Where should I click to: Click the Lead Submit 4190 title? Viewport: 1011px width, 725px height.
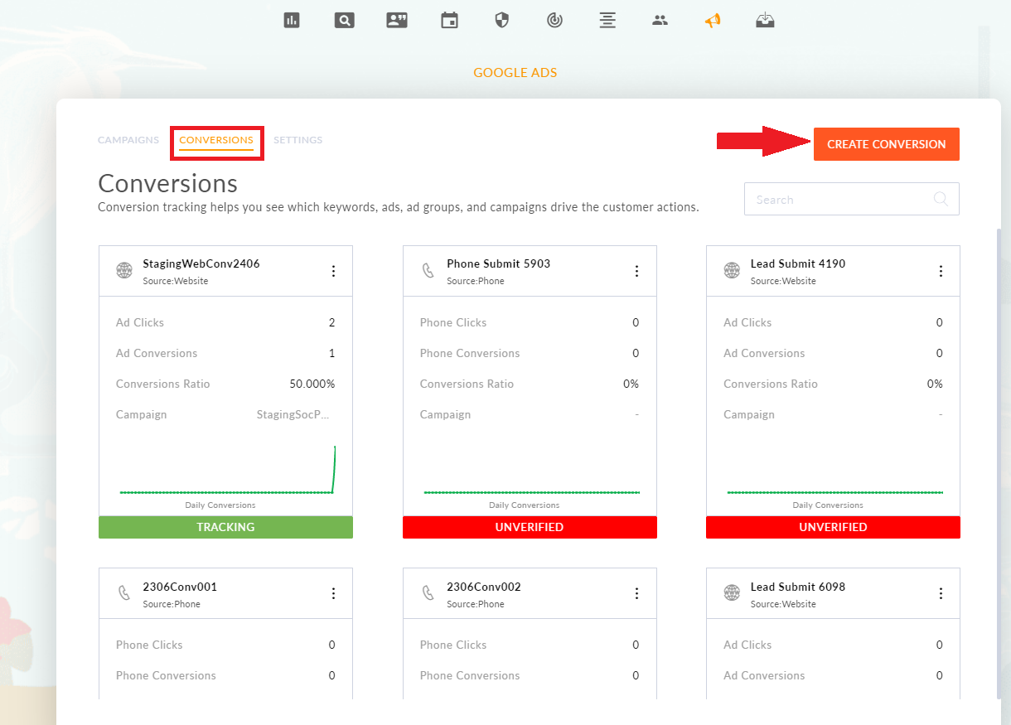[x=798, y=263]
